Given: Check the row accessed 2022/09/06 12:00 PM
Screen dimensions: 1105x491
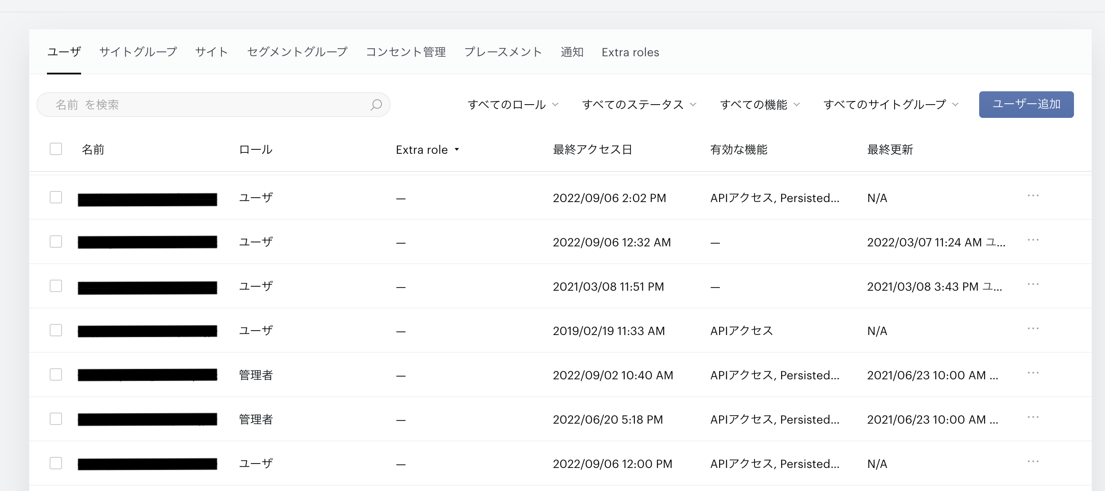Looking at the screenshot, I should point(56,463).
